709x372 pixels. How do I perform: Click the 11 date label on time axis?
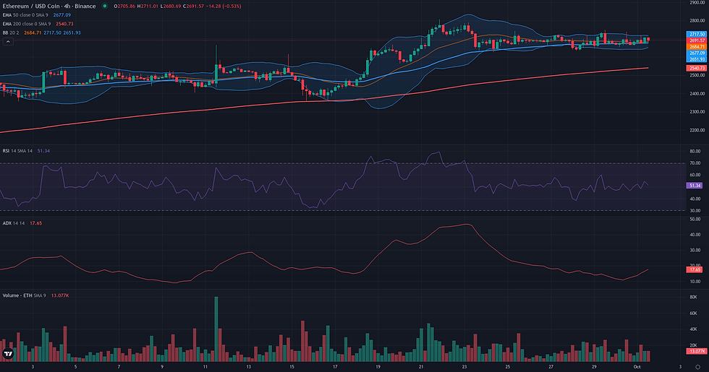coord(205,367)
